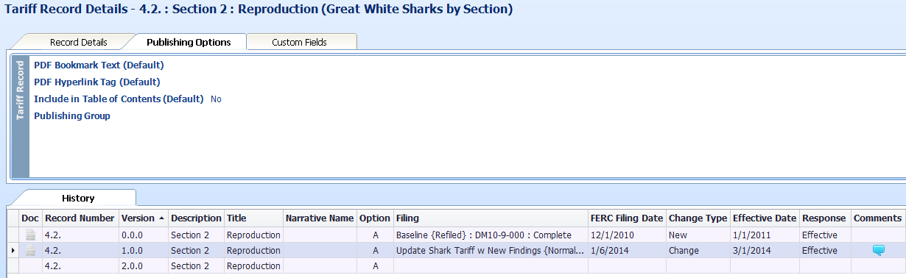The height and width of the screenshot is (278, 906).
Task: Sort by FERC Filing Date column header
Action: (x=627, y=218)
